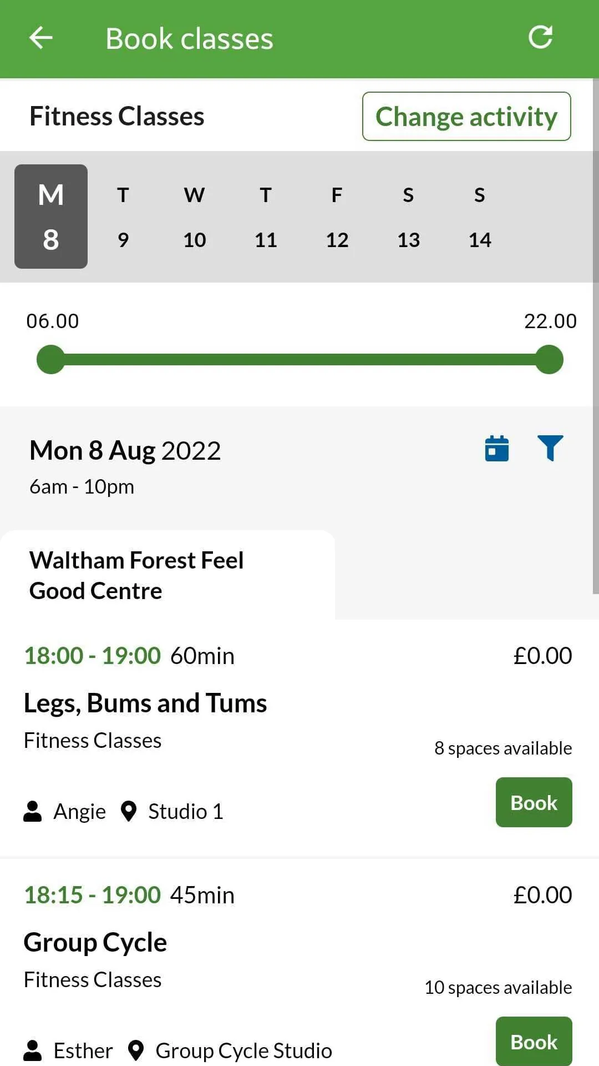Image resolution: width=599 pixels, height=1066 pixels.
Task: Book the Group Cycle class
Action: pos(534,1041)
